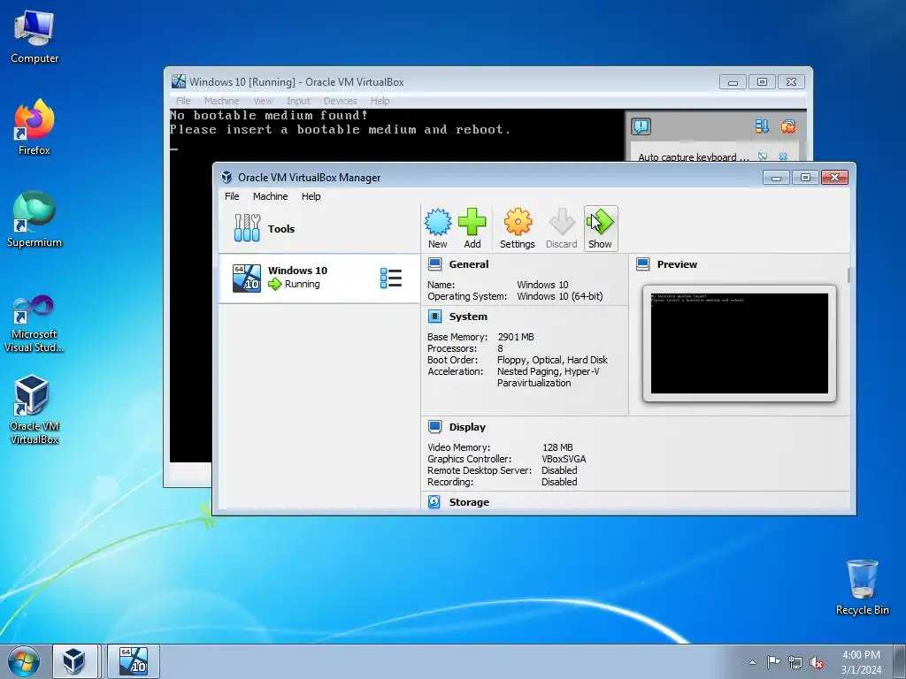Click the Action Center flag tray icon
906x679 pixels.
773,662
